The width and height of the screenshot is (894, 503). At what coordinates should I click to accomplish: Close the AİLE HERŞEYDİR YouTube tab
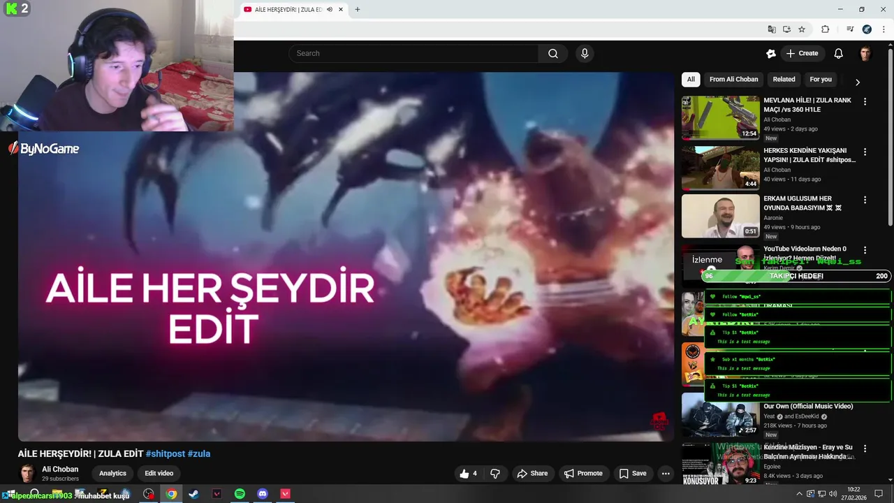click(x=341, y=10)
